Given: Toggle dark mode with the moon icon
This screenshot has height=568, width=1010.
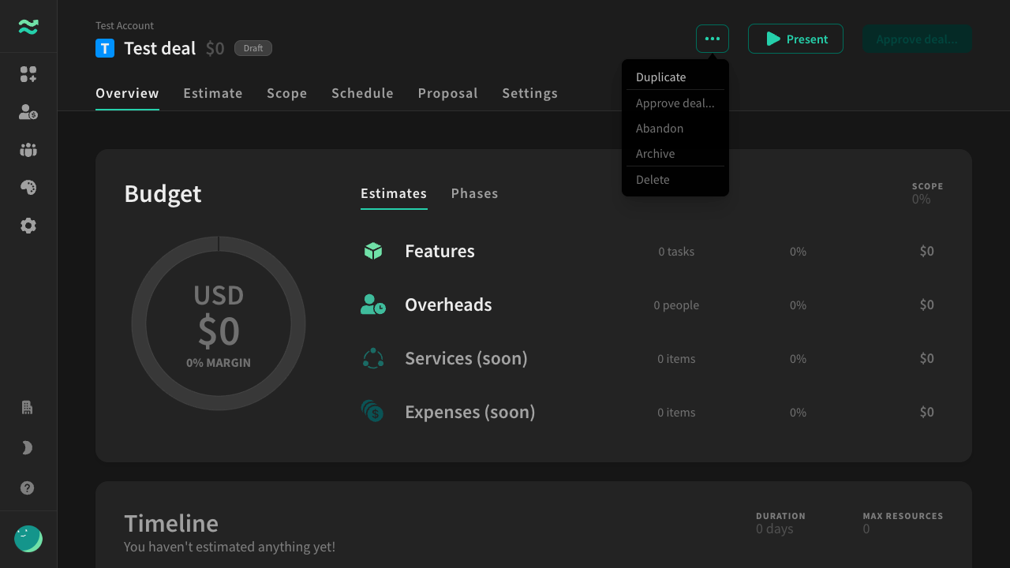Looking at the screenshot, I should coord(28,448).
